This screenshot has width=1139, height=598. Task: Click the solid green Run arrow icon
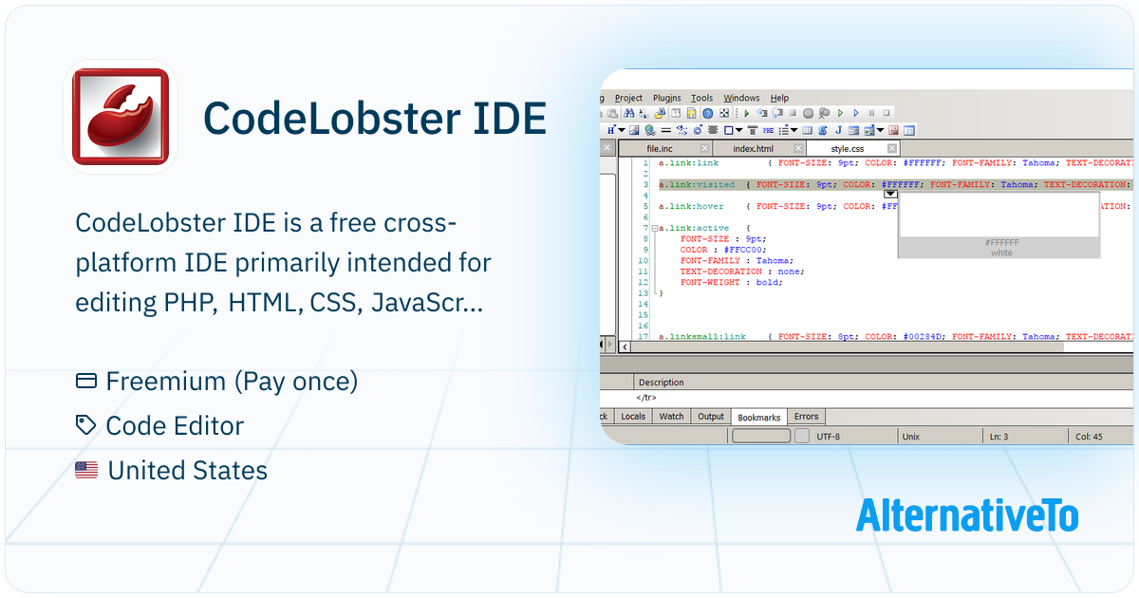(747, 113)
